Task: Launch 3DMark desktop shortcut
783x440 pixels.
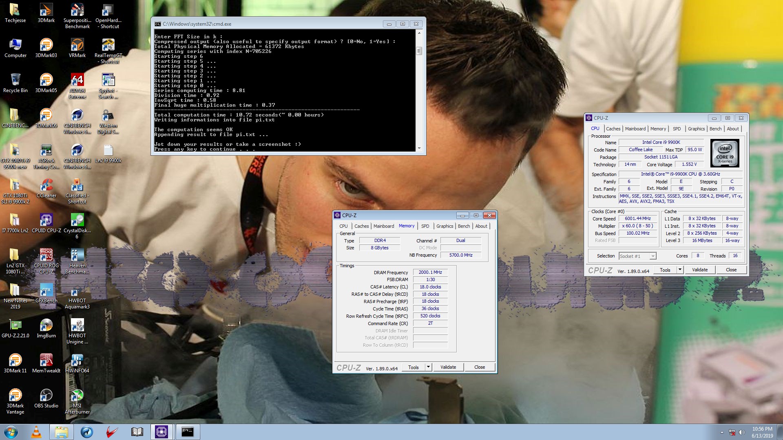Action: coord(46,13)
